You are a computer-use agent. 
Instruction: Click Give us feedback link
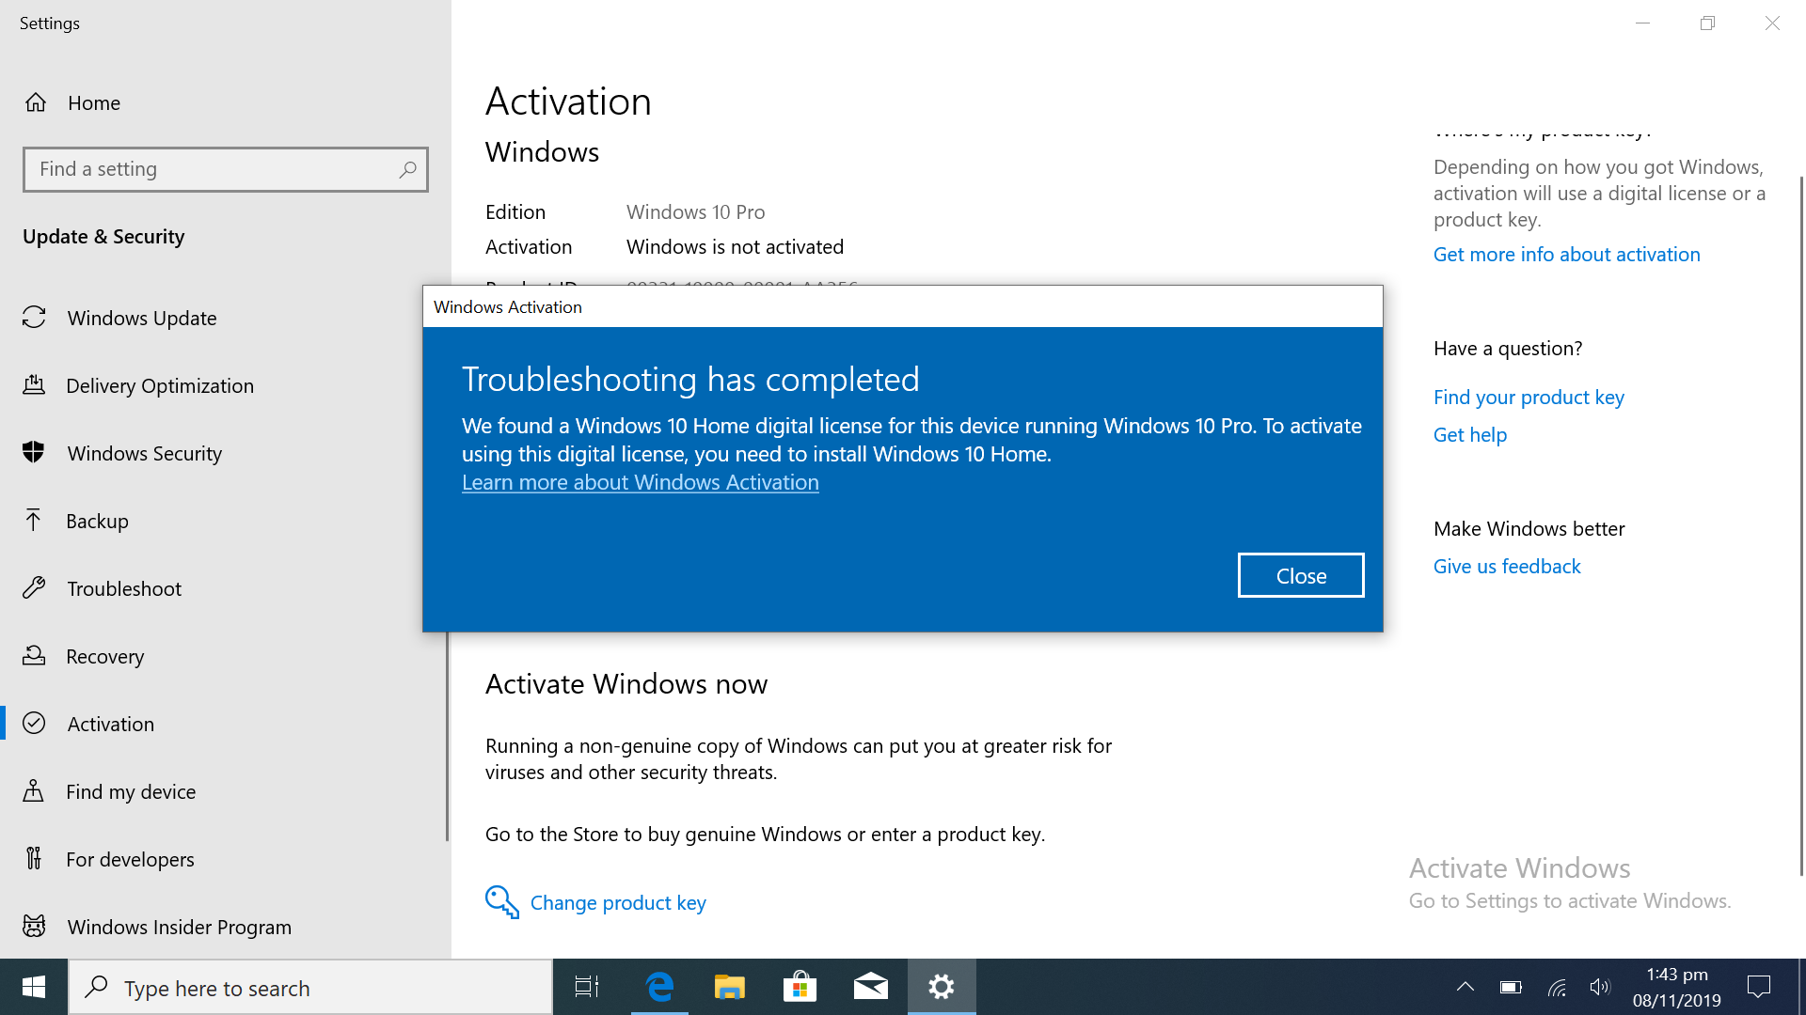[1507, 566]
